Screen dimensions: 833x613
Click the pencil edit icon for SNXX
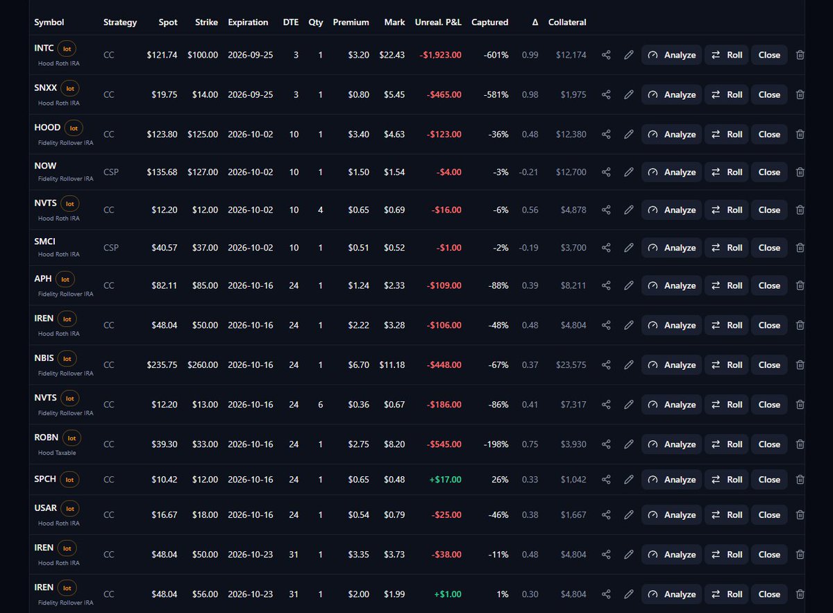tap(629, 94)
